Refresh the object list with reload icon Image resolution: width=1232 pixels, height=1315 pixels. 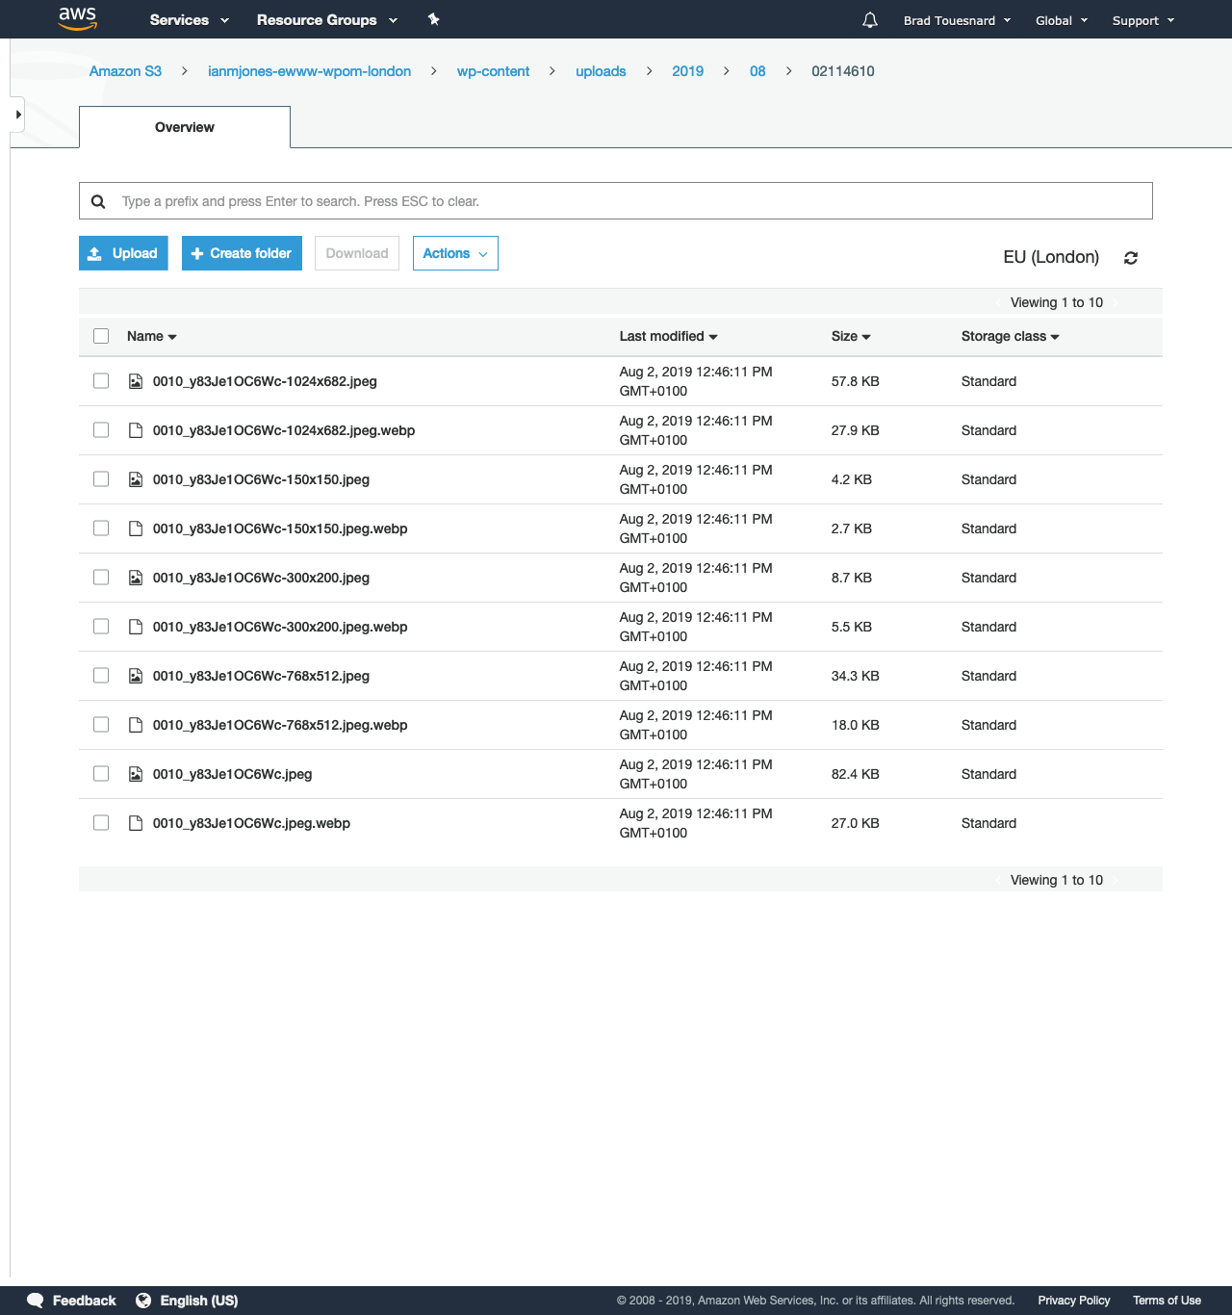coord(1131,258)
